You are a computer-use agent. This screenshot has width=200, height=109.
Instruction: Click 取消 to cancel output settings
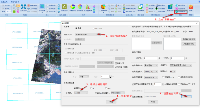point(153,102)
